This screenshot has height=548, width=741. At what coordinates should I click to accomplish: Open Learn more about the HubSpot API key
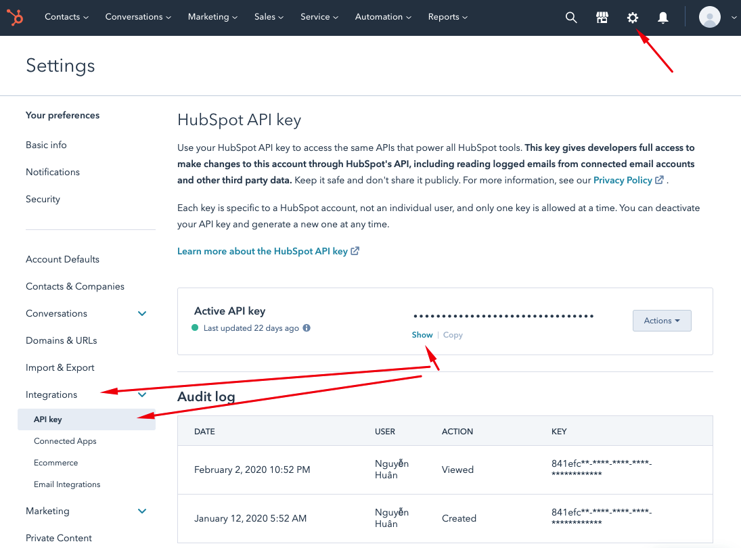pyautogui.click(x=263, y=251)
